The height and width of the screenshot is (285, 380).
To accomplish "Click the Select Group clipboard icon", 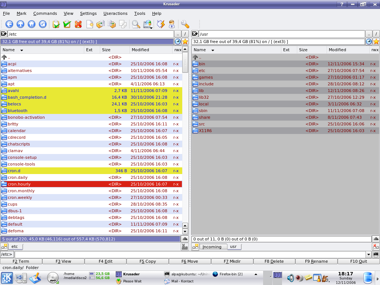I will pos(56,24).
